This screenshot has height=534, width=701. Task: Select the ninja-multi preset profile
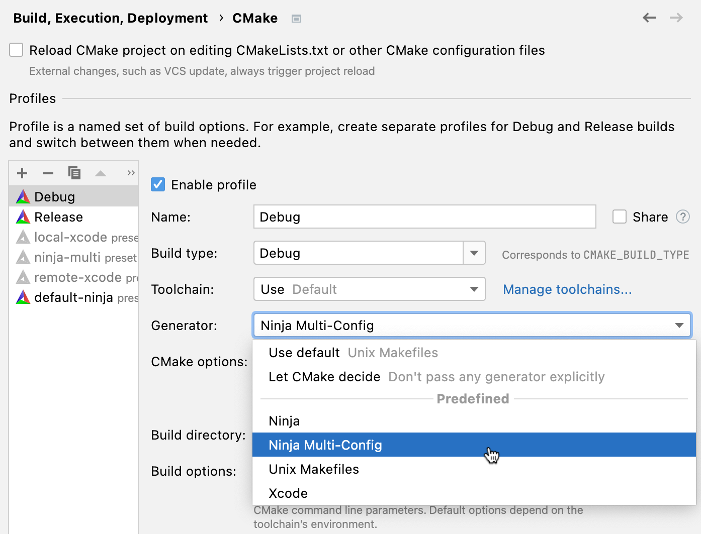point(73,257)
